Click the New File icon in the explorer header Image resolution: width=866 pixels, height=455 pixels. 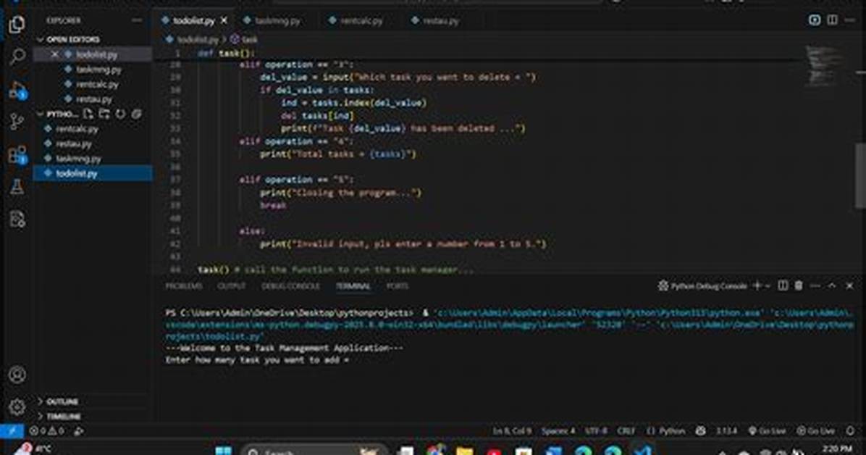coord(88,114)
